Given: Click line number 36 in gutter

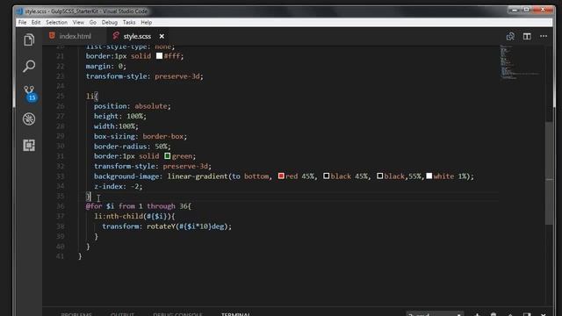Looking at the screenshot, I should 61,206.
